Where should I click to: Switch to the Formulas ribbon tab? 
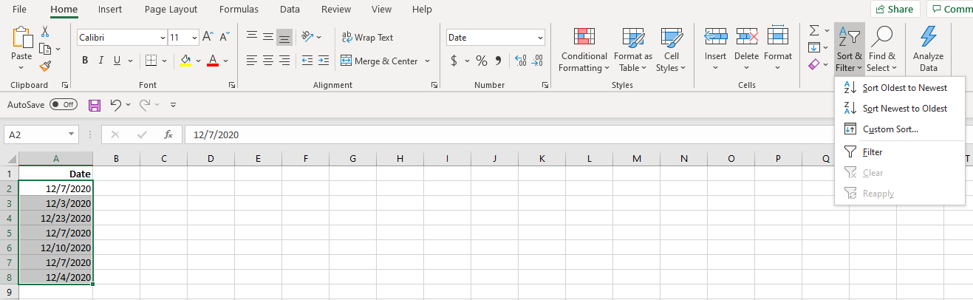pyautogui.click(x=239, y=10)
